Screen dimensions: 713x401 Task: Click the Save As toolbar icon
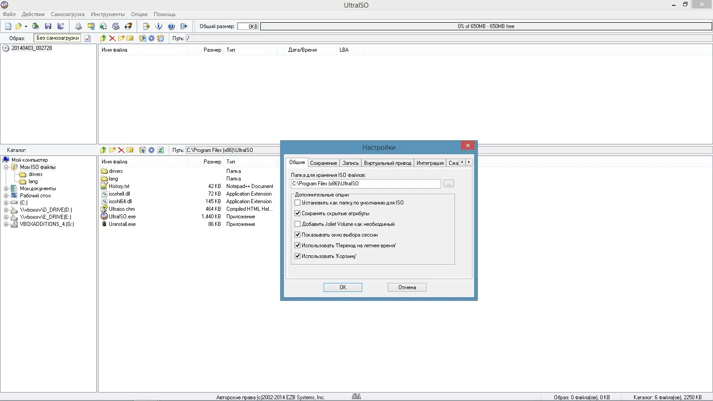61,26
